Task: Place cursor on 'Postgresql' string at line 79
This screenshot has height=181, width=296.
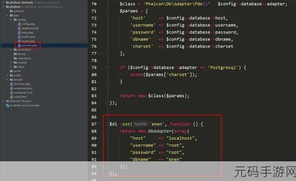Action: pyautogui.click(x=223, y=67)
